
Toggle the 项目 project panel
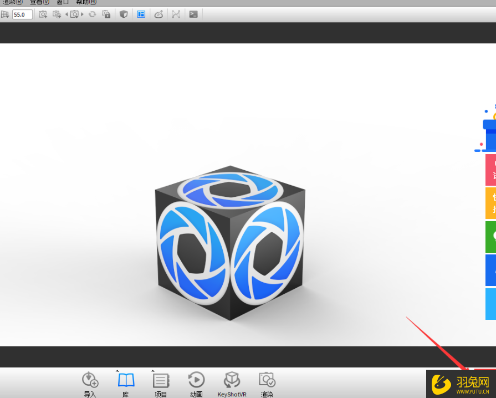click(161, 384)
